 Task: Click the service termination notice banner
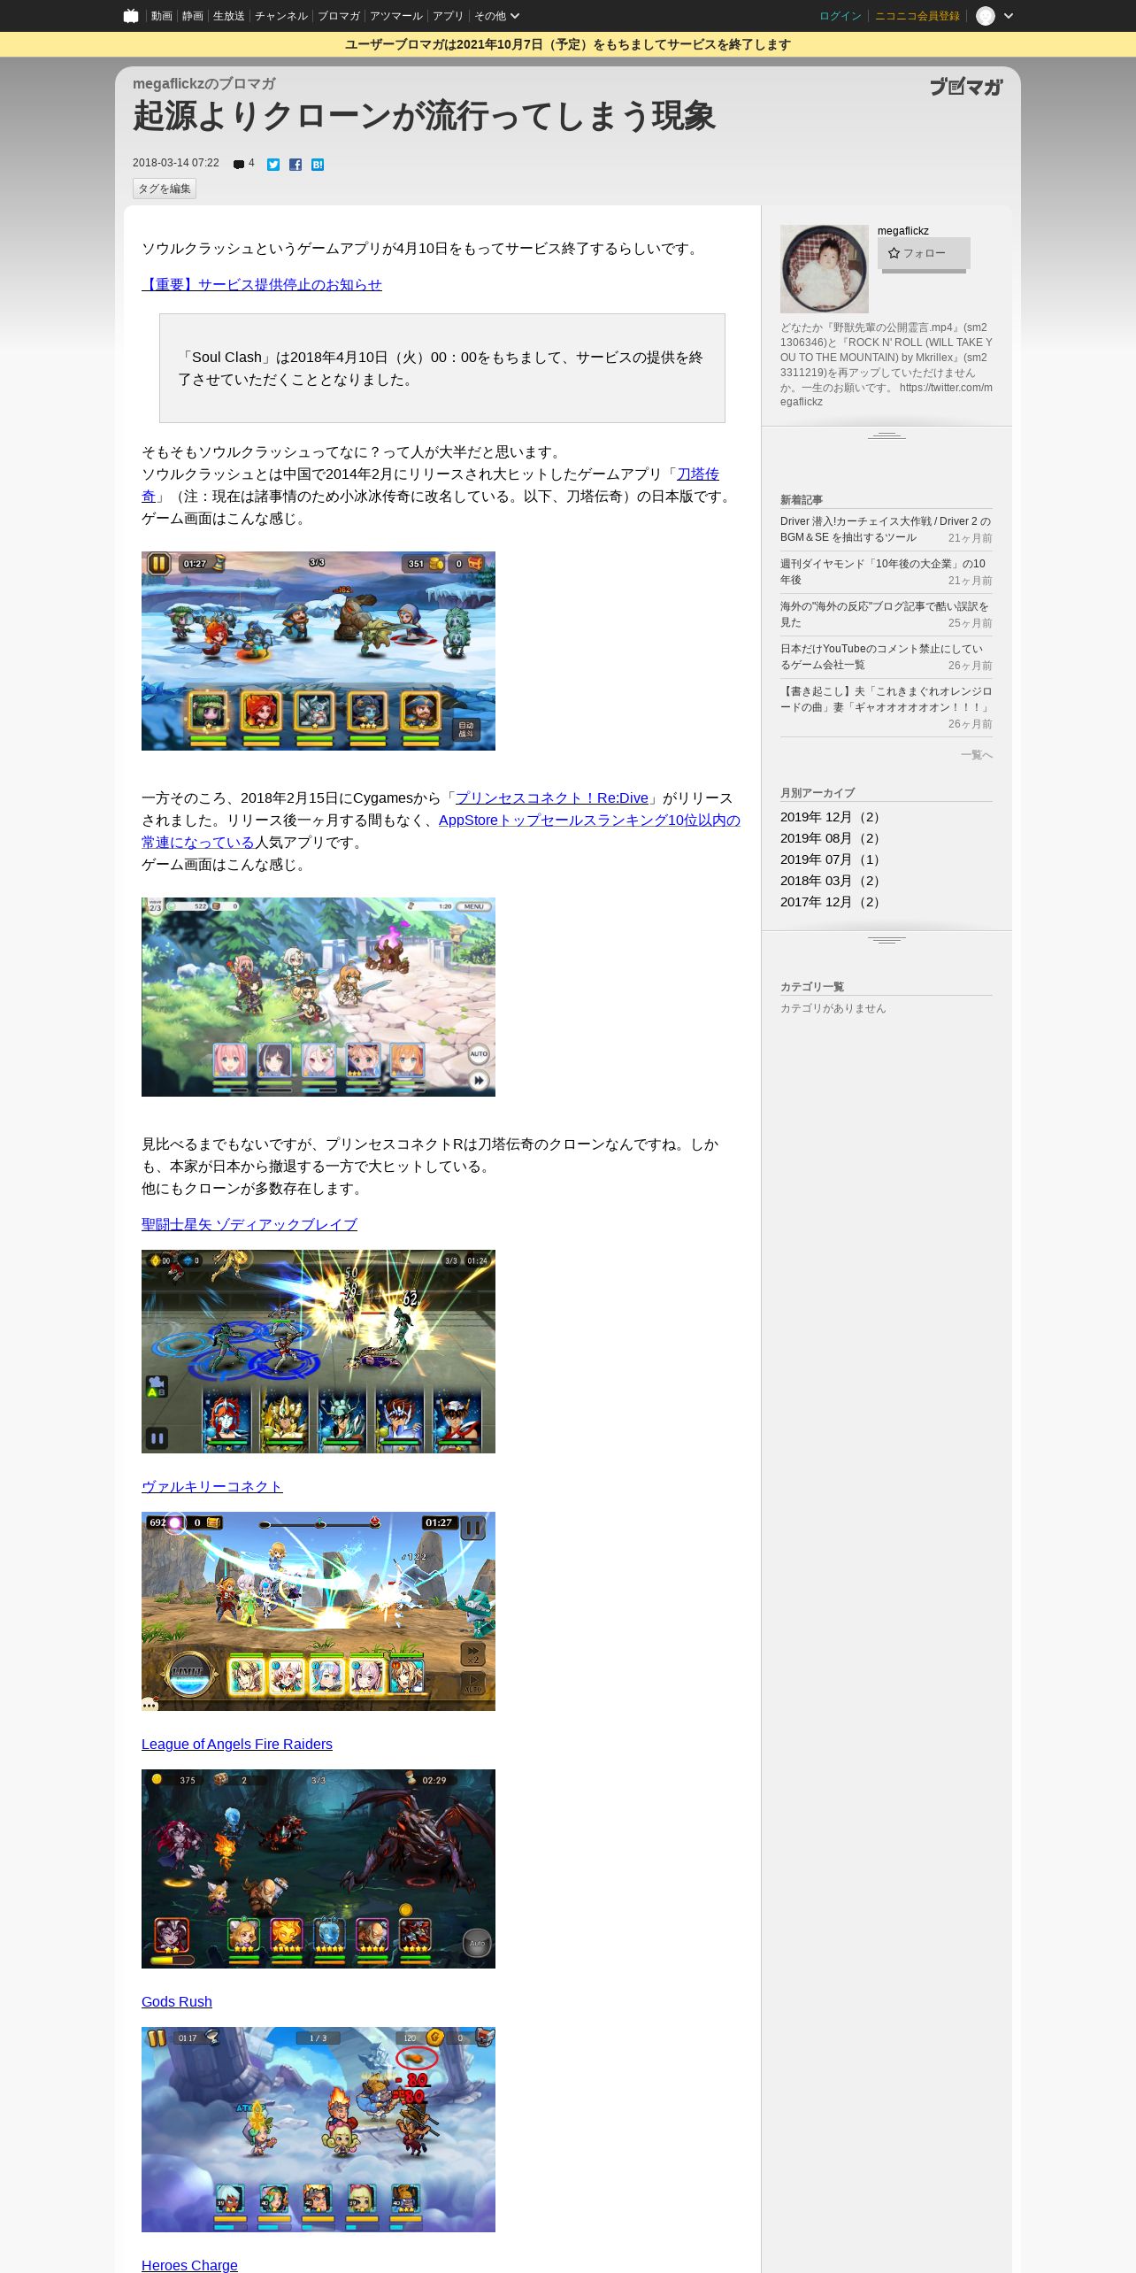click(x=568, y=44)
